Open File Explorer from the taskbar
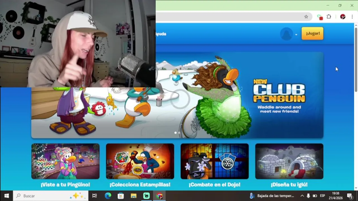Viewport: 358px width, 201px height. [x=134, y=196]
